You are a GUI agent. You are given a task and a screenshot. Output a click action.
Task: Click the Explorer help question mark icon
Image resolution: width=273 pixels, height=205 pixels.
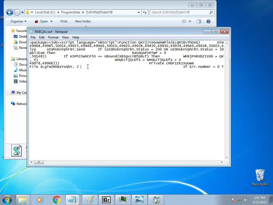(x=208, y=21)
